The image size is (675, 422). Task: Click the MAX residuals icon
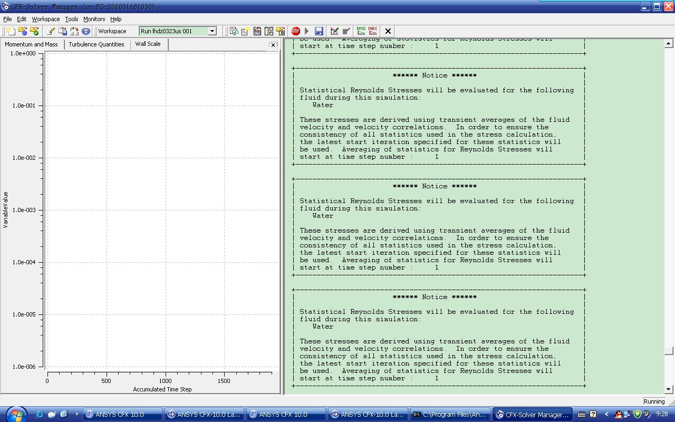point(373,31)
